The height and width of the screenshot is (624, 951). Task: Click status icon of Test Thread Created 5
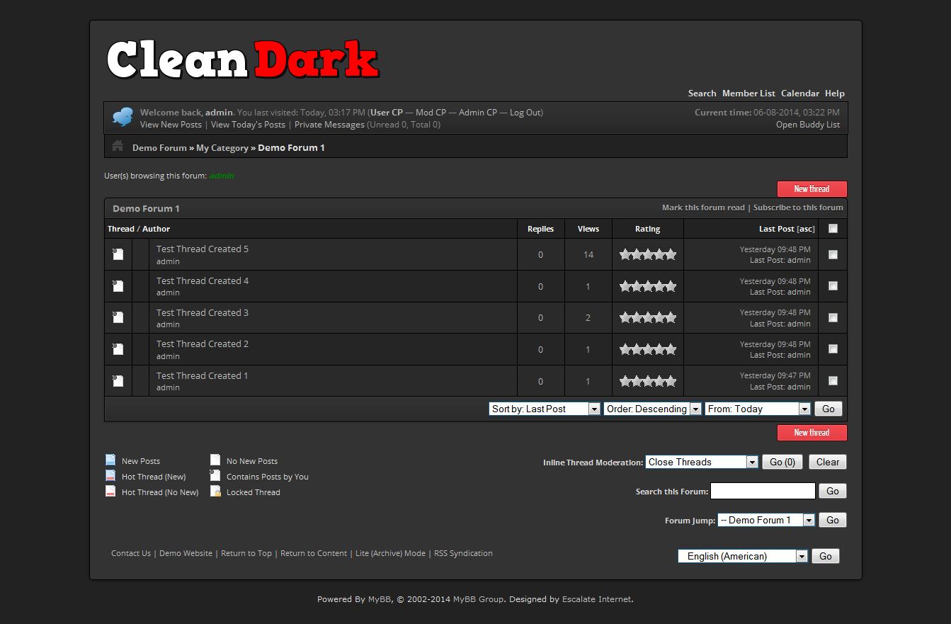coord(118,254)
